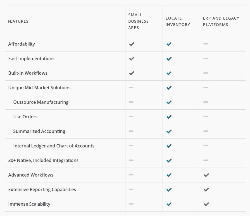Click Locate Inventory checkmark for Unique Mid-Market Solutions
Screen dimensions: 250x216
coord(169,88)
